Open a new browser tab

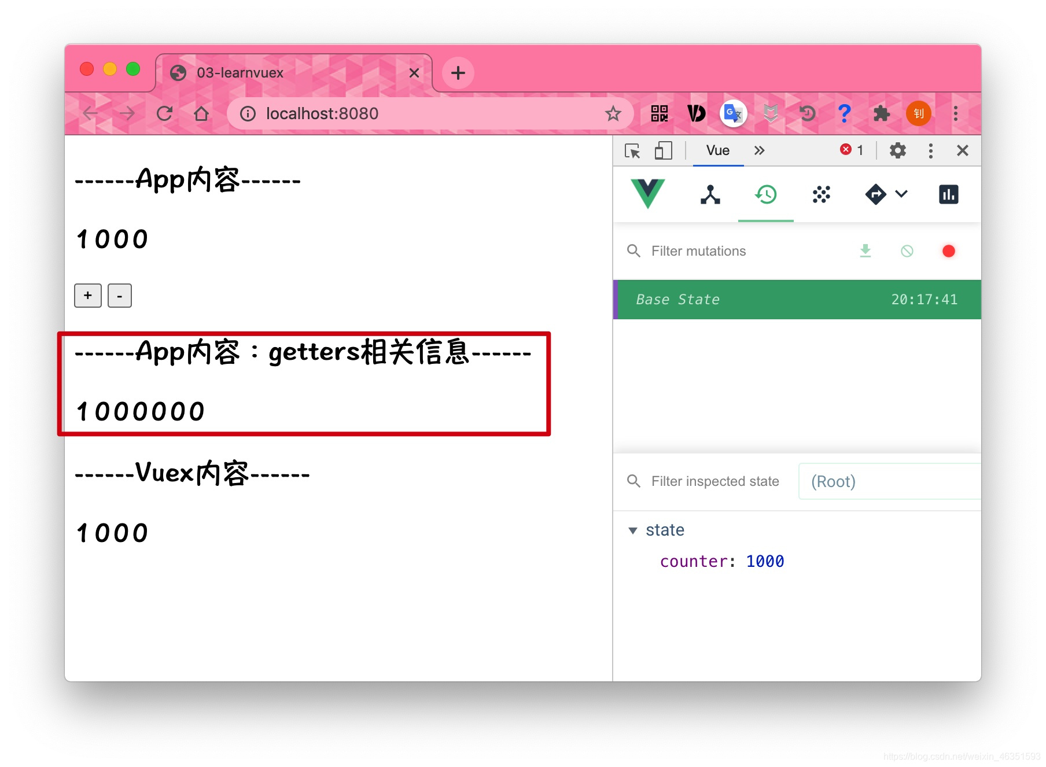click(458, 73)
